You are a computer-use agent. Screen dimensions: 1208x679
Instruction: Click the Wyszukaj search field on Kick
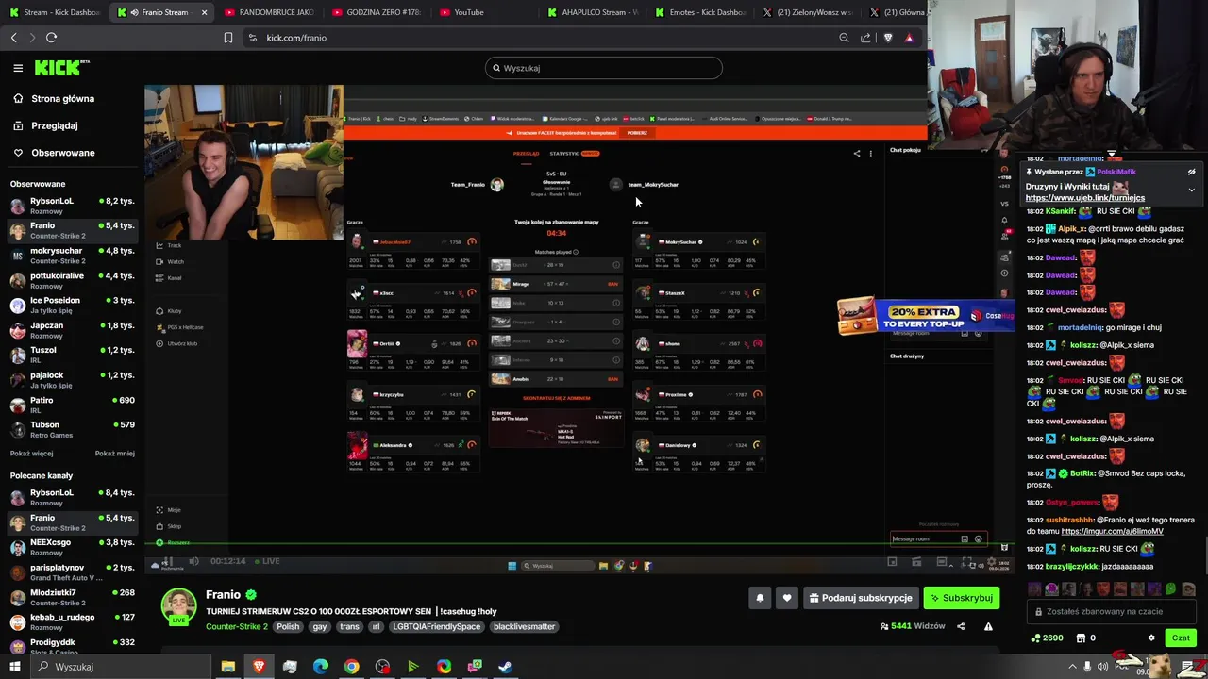pos(604,68)
